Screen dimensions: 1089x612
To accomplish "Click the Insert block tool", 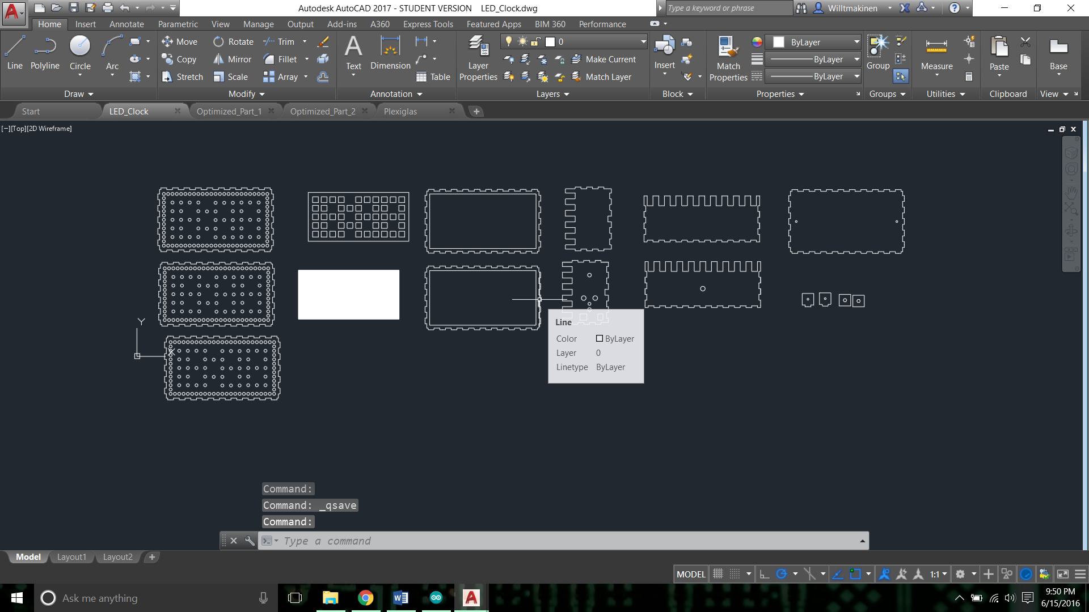I will click(x=664, y=53).
